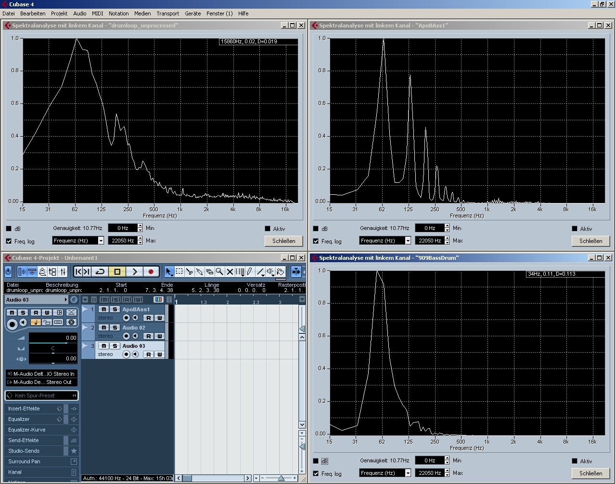Viewport: 616px width, 484px height.
Task: Click the red record button
Action: coord(151,272)
